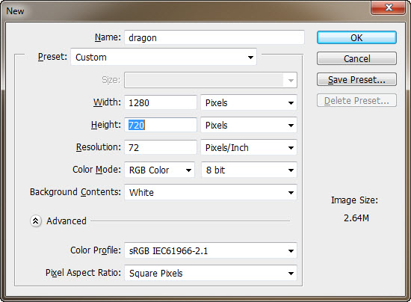Click the Name field containing dragon
The image size is (411, 302).
click(x=214, y=37)
